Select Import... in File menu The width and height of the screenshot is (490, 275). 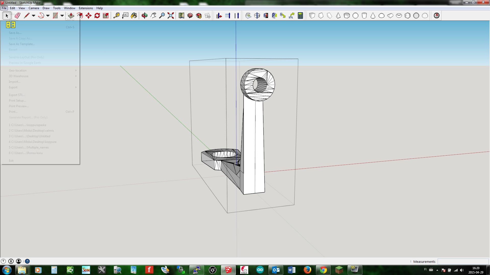(41, 82)
